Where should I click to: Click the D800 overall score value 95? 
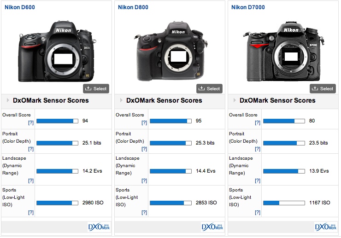[199, 121]
